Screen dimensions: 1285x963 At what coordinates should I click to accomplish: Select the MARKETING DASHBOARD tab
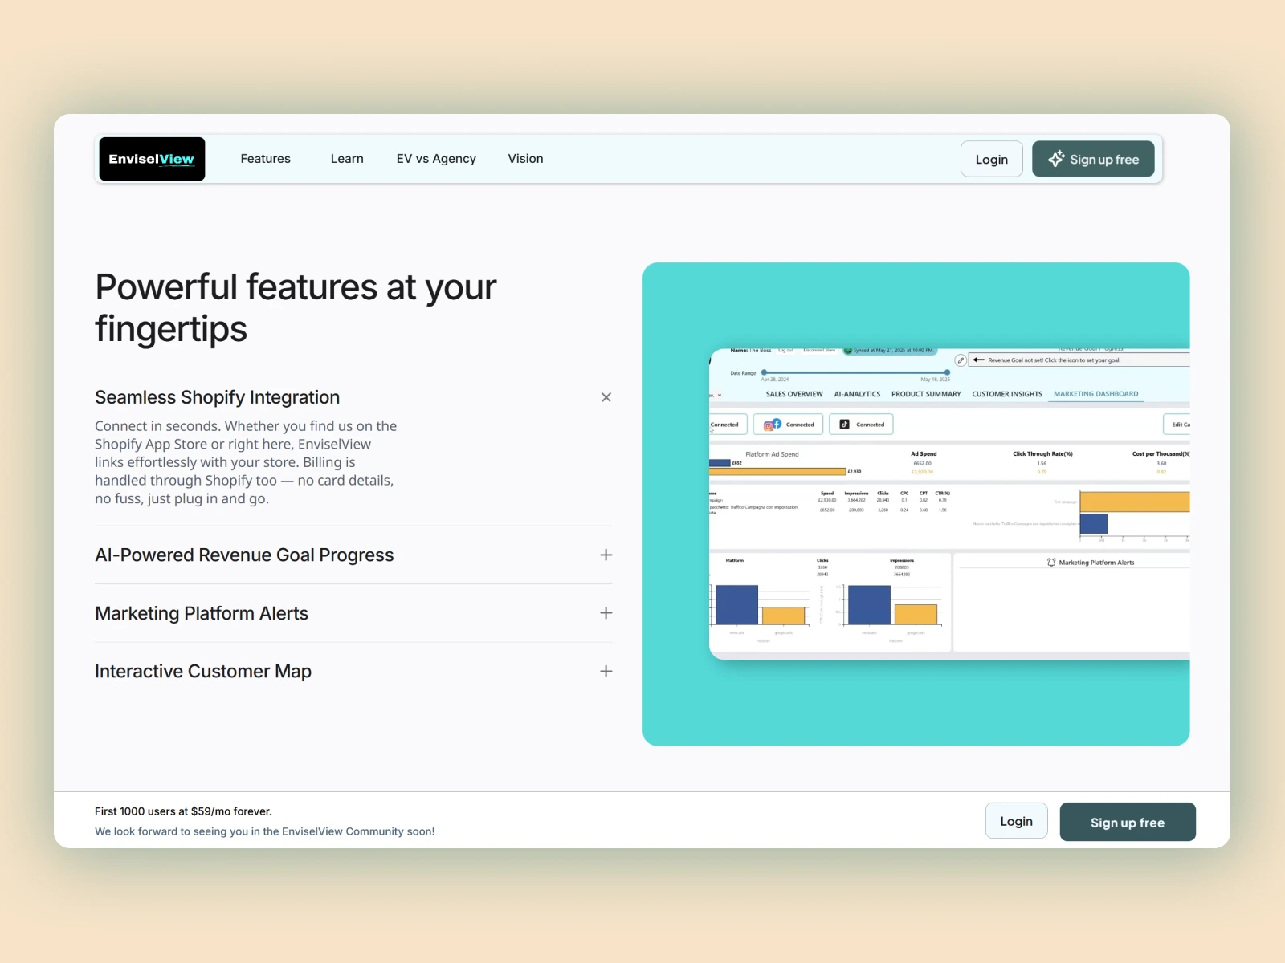(x=1095, y=394)
